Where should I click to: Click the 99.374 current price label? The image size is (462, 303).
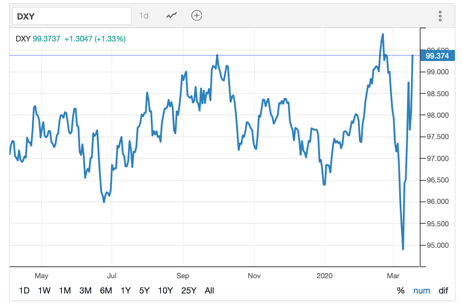[437, 56]
